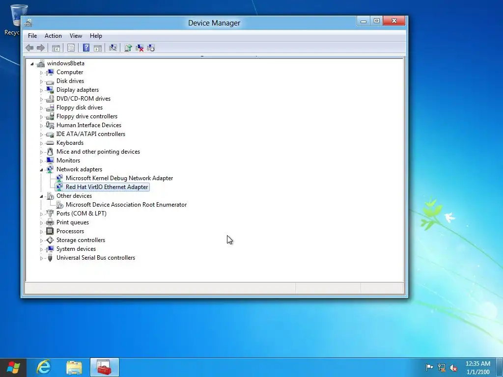Select Human Interface Devices label
Image resolution: width=503 pixels, height=377 pixels.
click(89, 125)
